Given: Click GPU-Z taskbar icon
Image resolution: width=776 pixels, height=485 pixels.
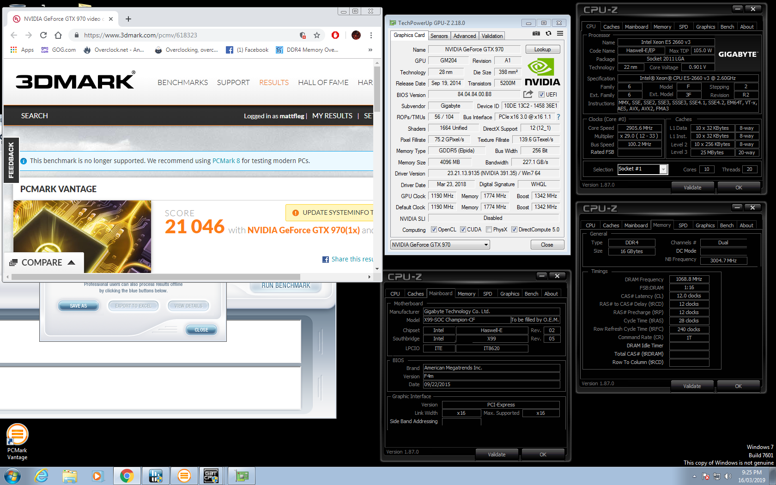Looking at the screenshot, I should pos(242,476).
